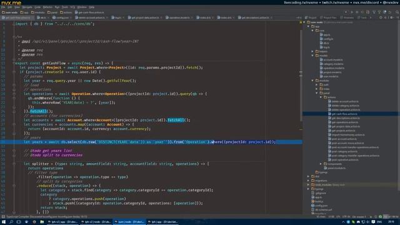400x225 pixels.
Task: Click the VCS Commit icon
Action: click(x=379, y=12)
